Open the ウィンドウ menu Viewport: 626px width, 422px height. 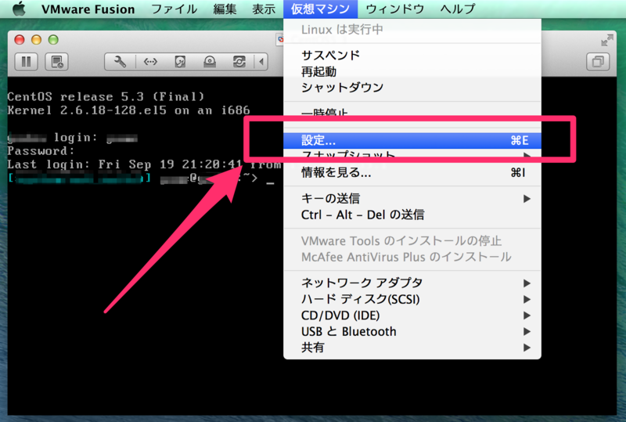click(x=394, y=9)
